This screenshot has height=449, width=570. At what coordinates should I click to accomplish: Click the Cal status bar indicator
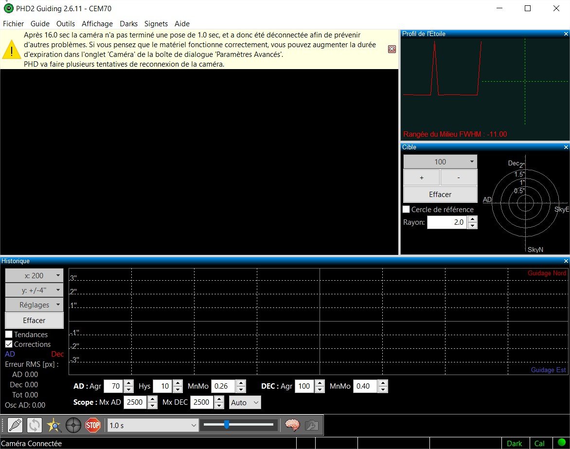tap(539, 444)
